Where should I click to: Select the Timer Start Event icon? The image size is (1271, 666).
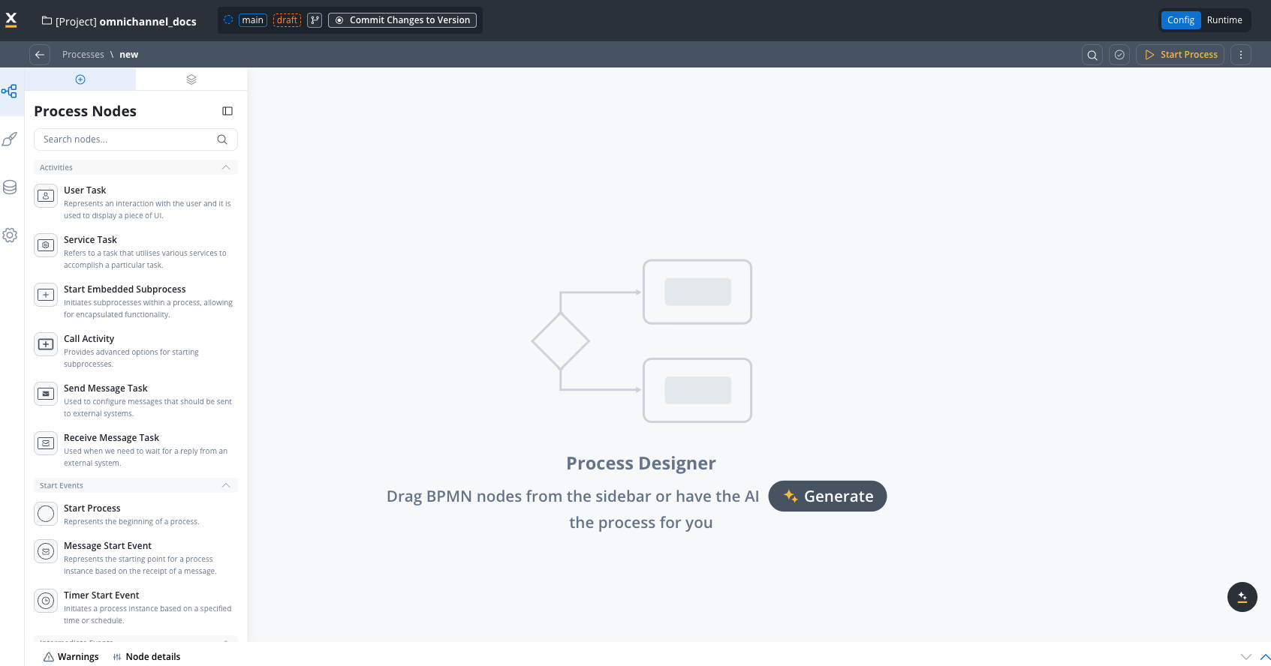pos(46,601)
